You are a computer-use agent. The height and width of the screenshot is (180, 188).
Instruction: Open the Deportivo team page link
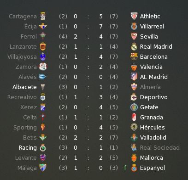tap(153, 97)
